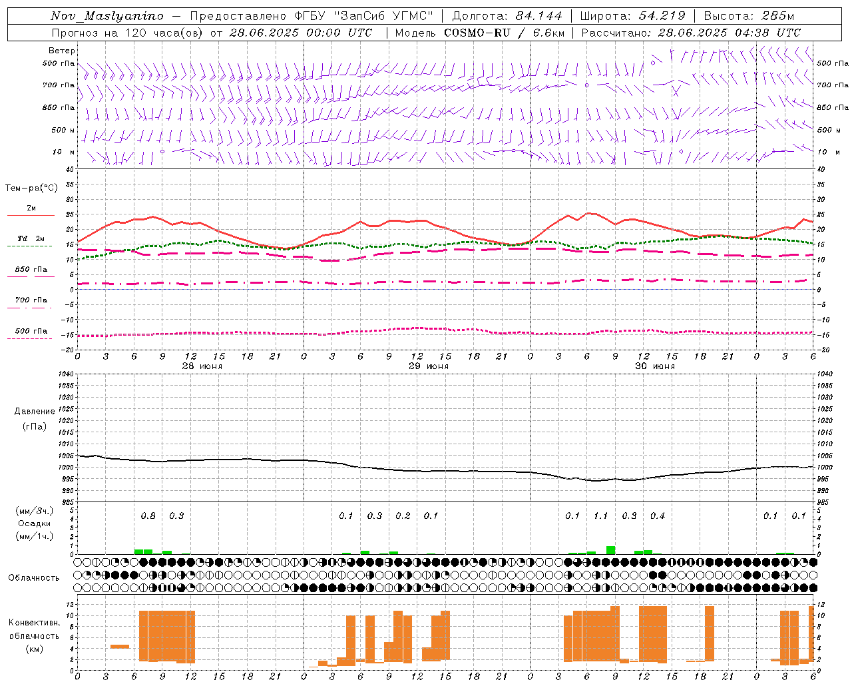Screen dimensions: 852x682
Task: Select the 0.2 precipitation total value
Action: click(403, 516)
